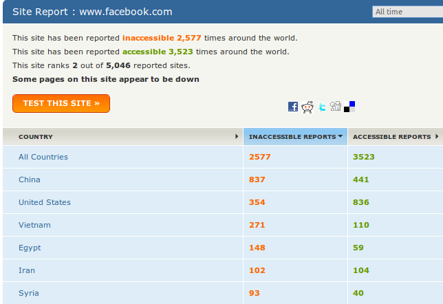This screenshot has width=443, height=304.
Task: Open the China country link
Action: [x=30, y=180]
